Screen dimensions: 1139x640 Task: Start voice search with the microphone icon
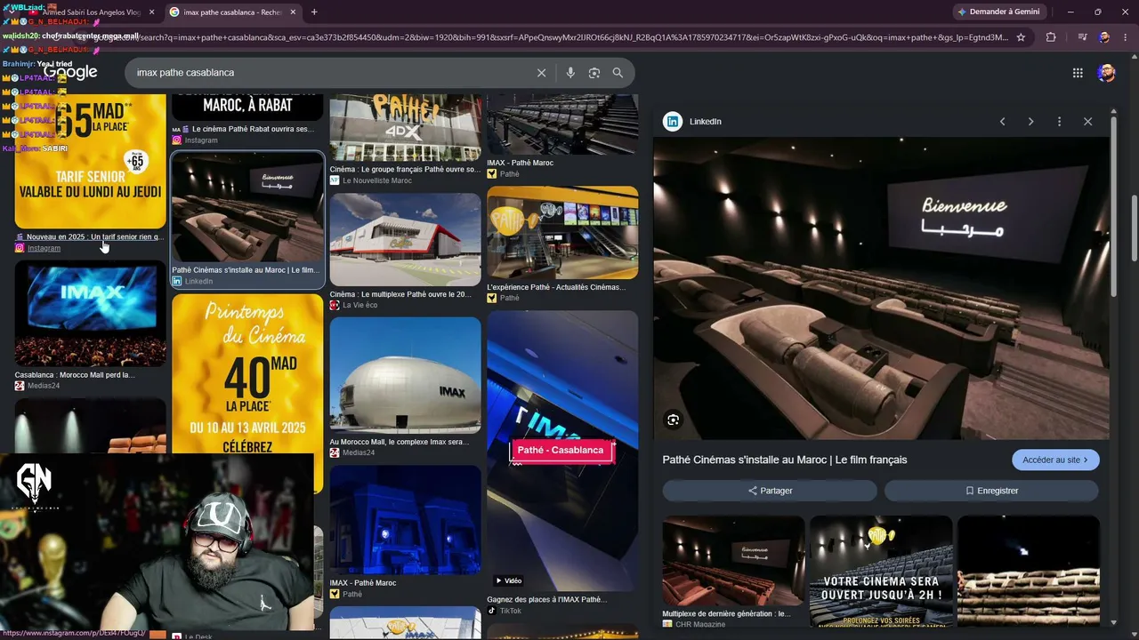pos(570,73)
